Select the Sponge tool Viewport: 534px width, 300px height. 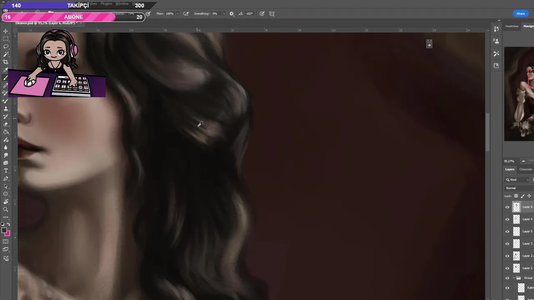(6, 163)
